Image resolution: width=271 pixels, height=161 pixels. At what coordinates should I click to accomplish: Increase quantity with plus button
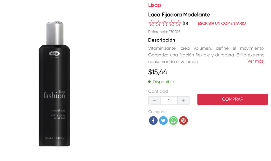[183, 101]
